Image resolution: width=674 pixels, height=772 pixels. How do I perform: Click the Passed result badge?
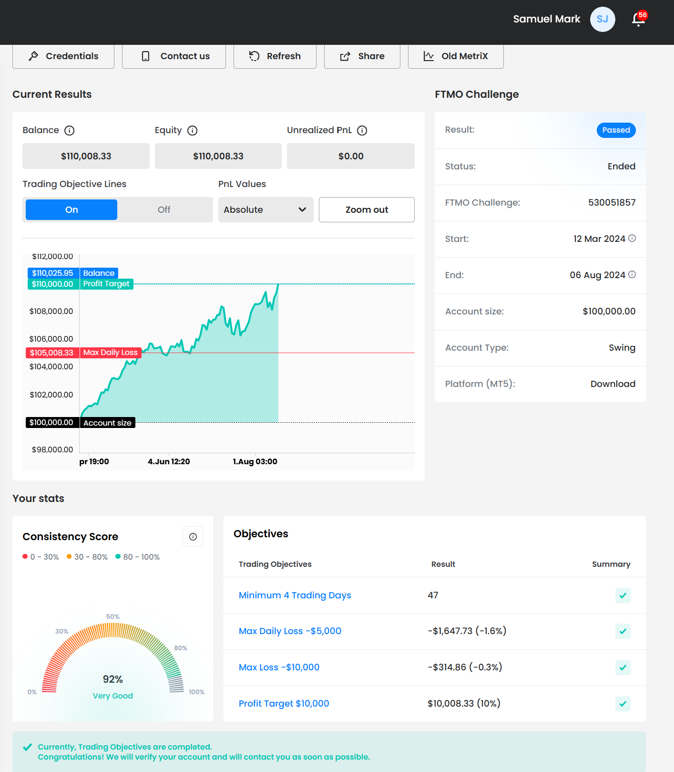point(616,130)
